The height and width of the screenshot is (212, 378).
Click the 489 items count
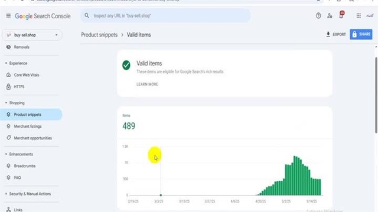pyautogui.click(x=129, y=126)
